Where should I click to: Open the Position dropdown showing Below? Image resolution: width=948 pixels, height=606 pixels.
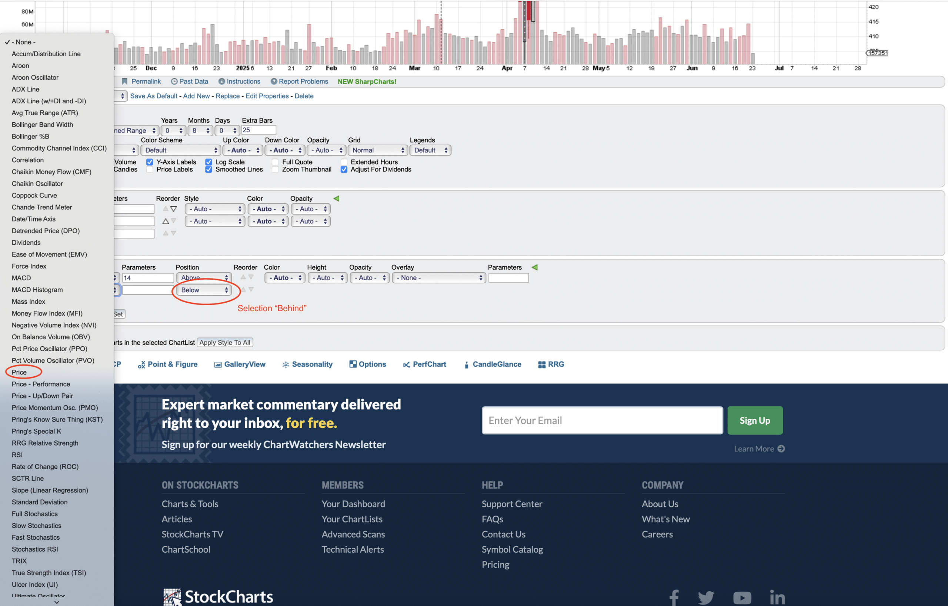[x=204, y=290]
